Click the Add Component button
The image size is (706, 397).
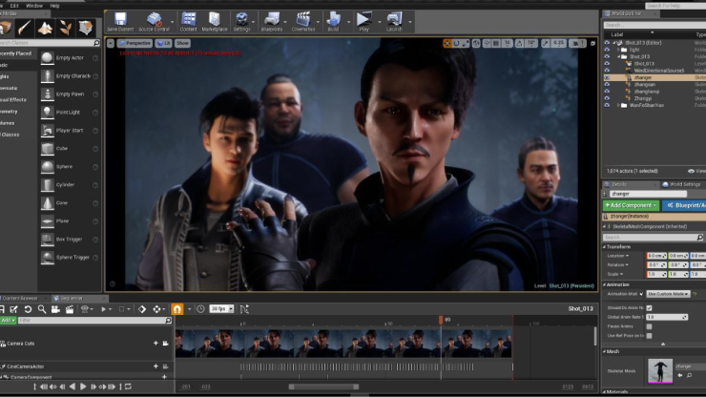630,205
